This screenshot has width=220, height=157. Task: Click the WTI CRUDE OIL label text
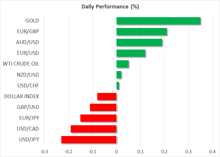[x=21, y=64]
